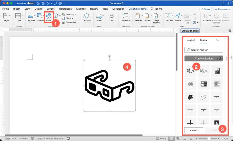Open the Chart dropdown arrow
This screenshot has height=141, width=233.
pos(73,18)
